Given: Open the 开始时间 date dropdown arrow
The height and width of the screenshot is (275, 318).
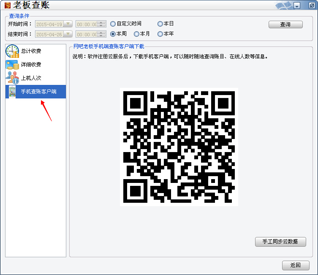Looking at the screenshot, I should coord(68,24).
